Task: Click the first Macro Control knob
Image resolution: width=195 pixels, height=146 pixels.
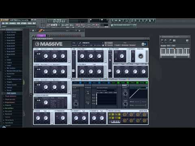Action: 125,115
